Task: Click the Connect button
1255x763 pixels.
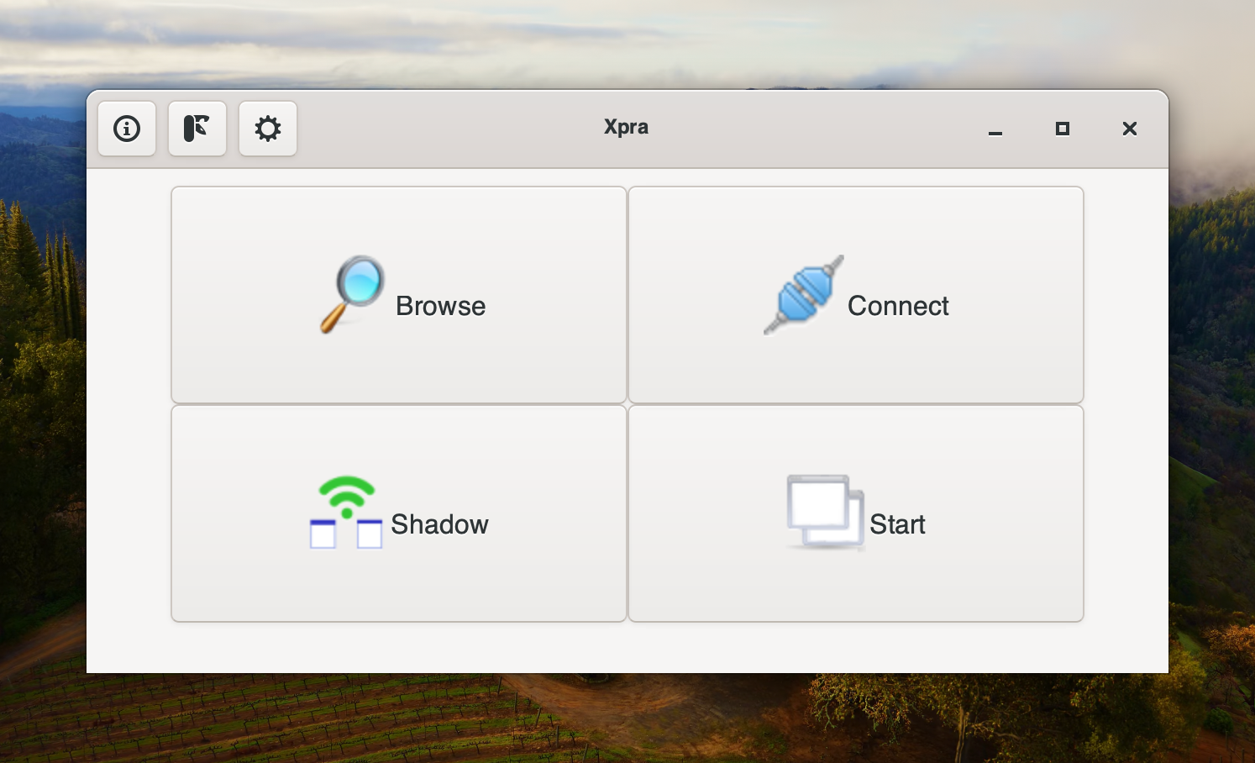Action: coord(856,295)
